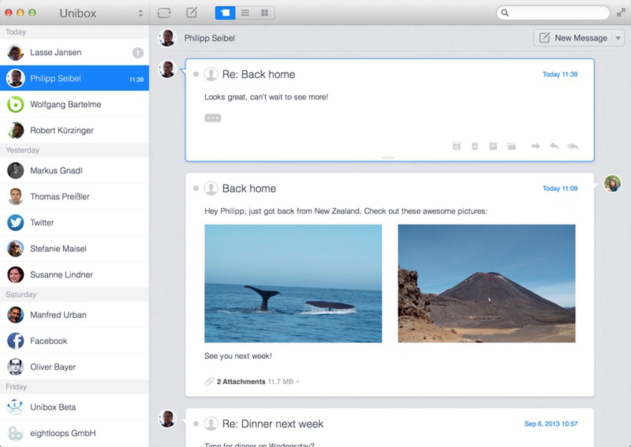This screenshot has height=447, width=631.
Task: Forward the Re: Back home message
Action: (x=536, y=146)
